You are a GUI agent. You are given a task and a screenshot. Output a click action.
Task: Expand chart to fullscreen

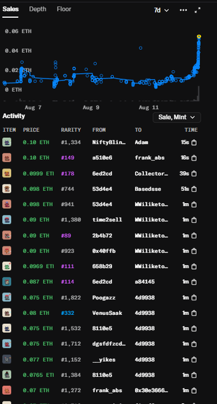coord(197,10)
